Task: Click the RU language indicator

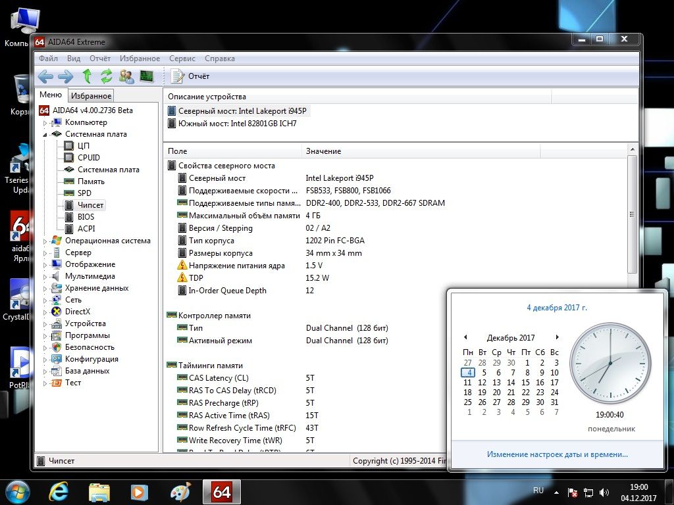Action: coord(538,491)
